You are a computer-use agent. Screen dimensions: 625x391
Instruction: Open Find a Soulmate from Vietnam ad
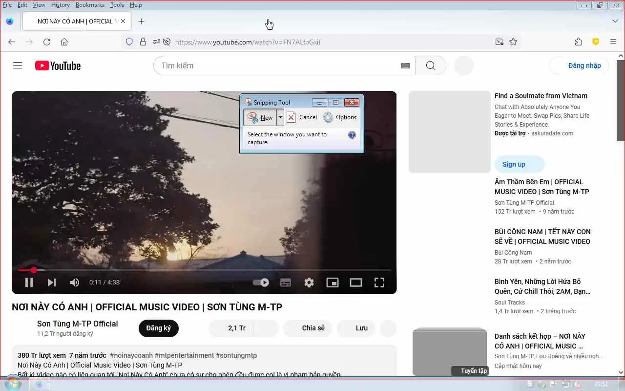(x=541, y=96)
